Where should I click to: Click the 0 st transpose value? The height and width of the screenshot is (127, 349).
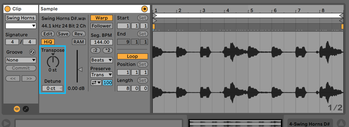(53, 70)
